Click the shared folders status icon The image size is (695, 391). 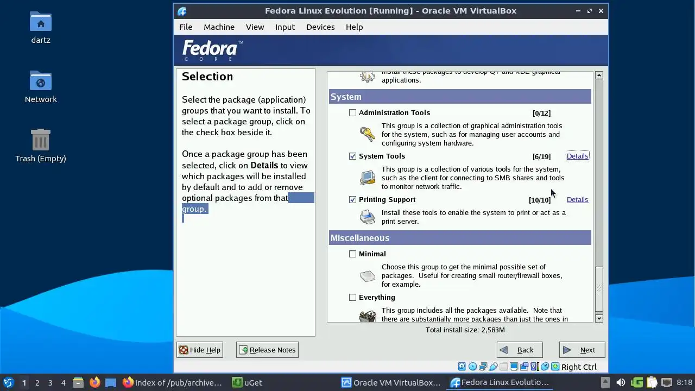coord(504,367)
